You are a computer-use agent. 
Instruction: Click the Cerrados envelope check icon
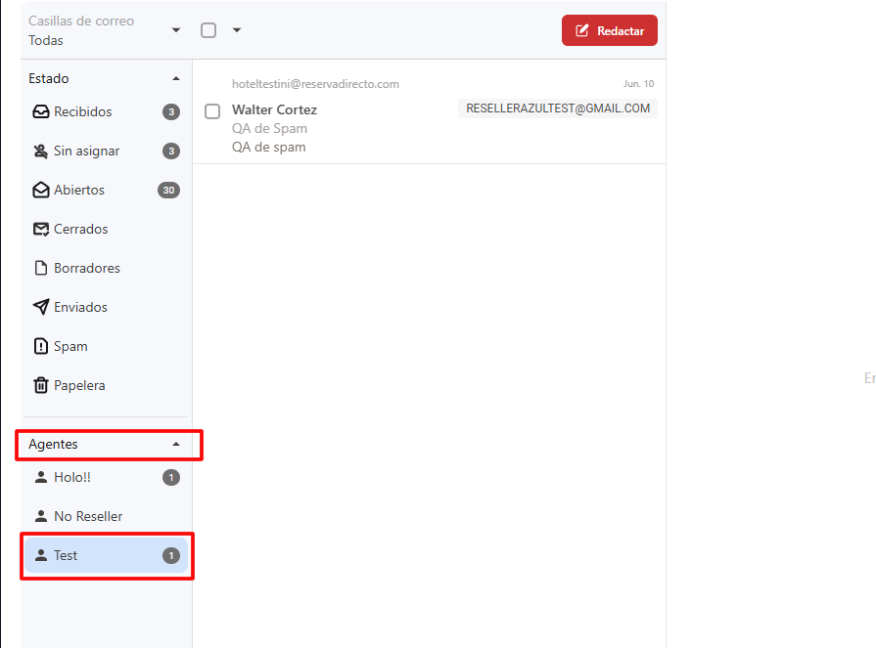tap(41, 230)
